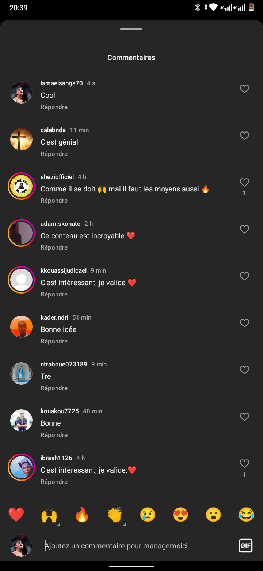Like ismaelsangs70's "Cool" comment
The image size is (263, 571).
(244, 89)
